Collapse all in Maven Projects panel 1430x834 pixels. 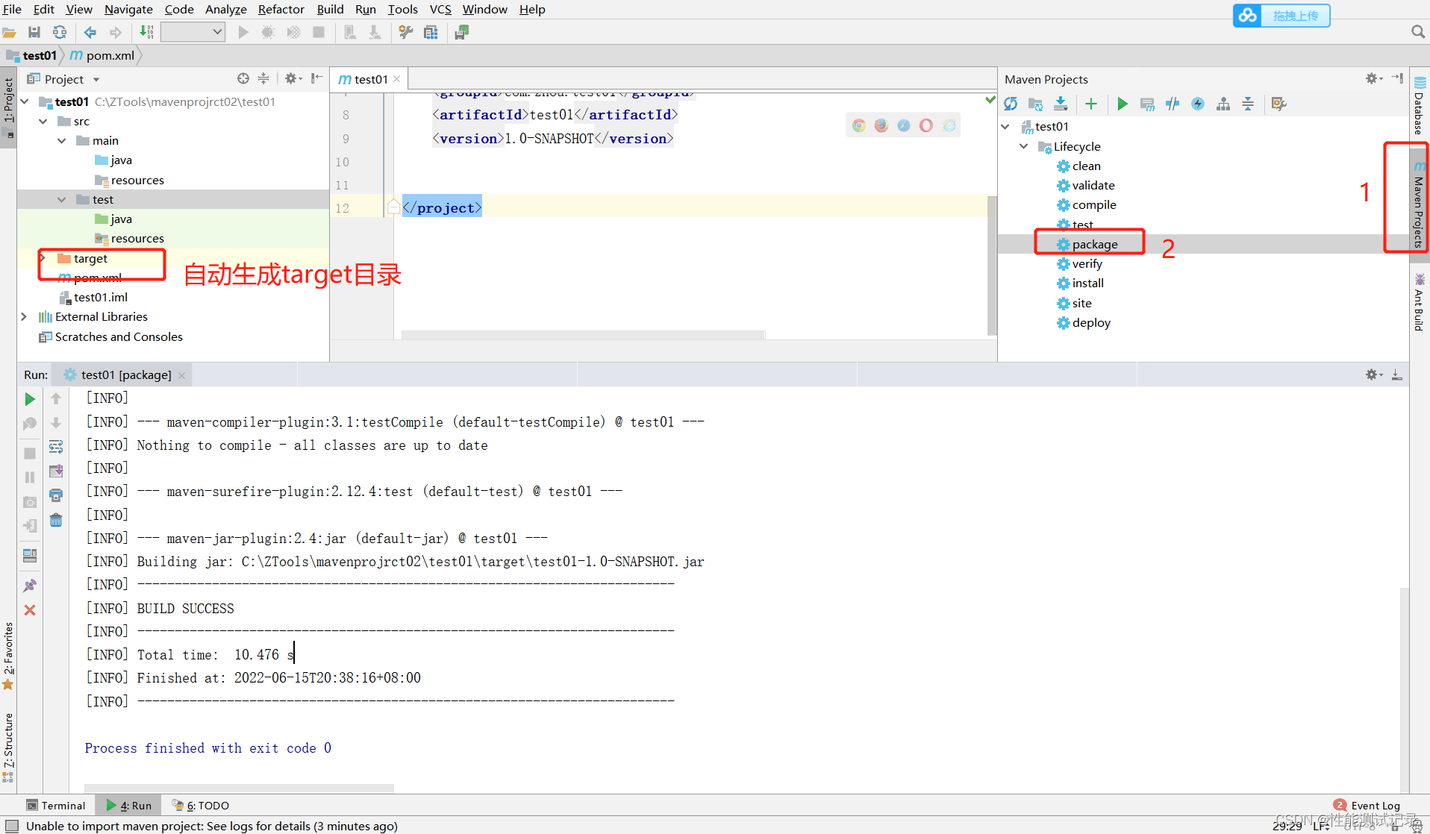pyautogui.click(x=1248, y=104)
